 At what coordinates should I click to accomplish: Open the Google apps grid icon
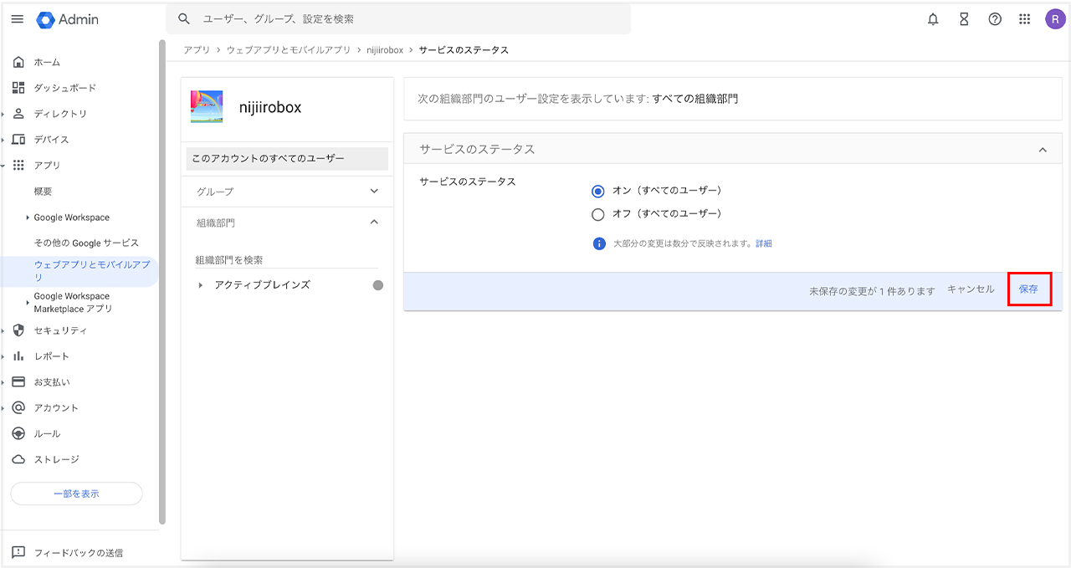pos(1025,19)
